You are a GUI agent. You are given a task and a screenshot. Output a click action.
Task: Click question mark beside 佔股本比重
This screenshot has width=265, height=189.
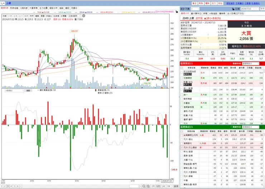click(x=201, y=45)
